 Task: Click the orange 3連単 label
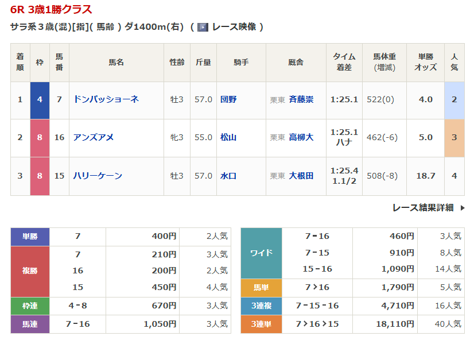click(x=261, y=324)
